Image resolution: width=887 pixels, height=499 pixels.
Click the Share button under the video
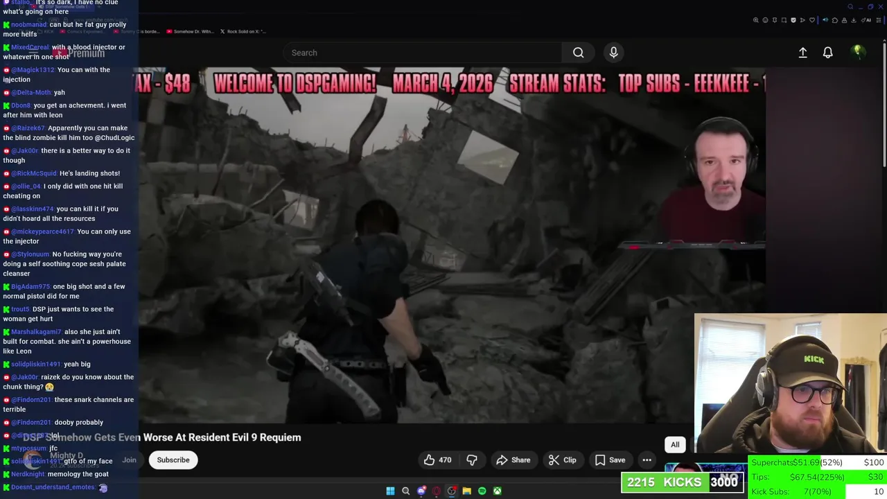513,460
